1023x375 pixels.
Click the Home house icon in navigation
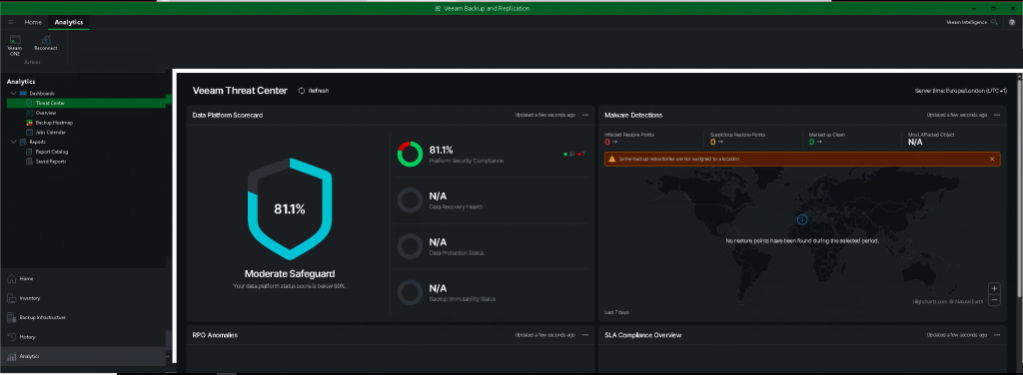point(11,278)
